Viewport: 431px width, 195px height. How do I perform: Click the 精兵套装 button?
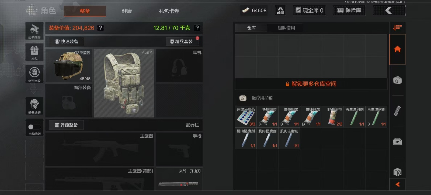(182, 41)
